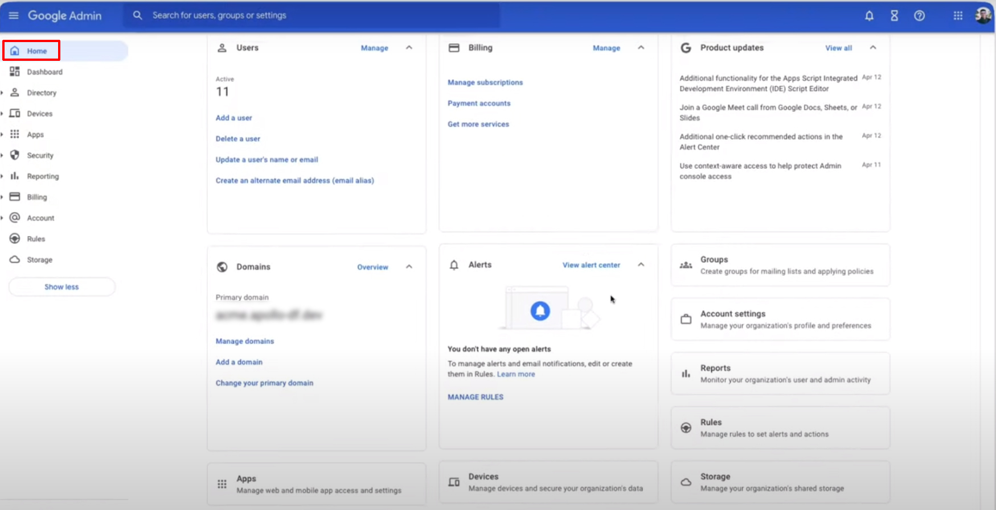Click Change your primary domain link
The image size is (996, 510).
tap(264, 383)
